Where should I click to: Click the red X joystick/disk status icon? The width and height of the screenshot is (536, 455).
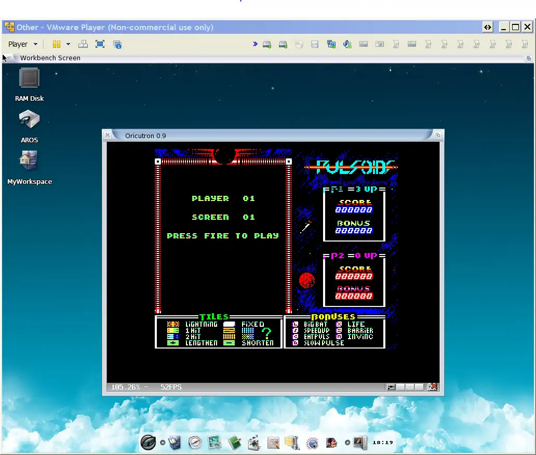(x=433, y=386)
